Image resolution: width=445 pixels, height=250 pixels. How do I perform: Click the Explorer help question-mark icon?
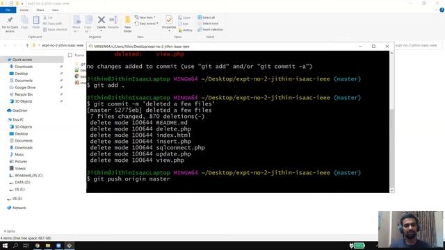pos(442,10)
